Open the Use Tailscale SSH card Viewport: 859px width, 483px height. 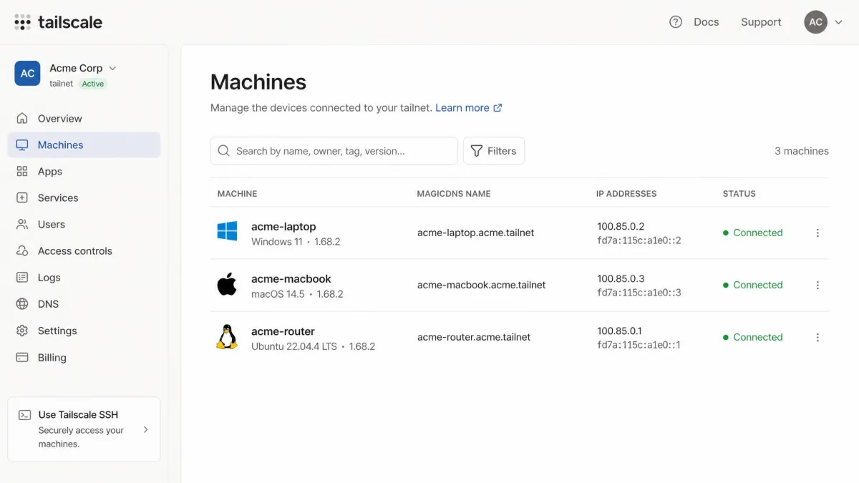point(84,429)
